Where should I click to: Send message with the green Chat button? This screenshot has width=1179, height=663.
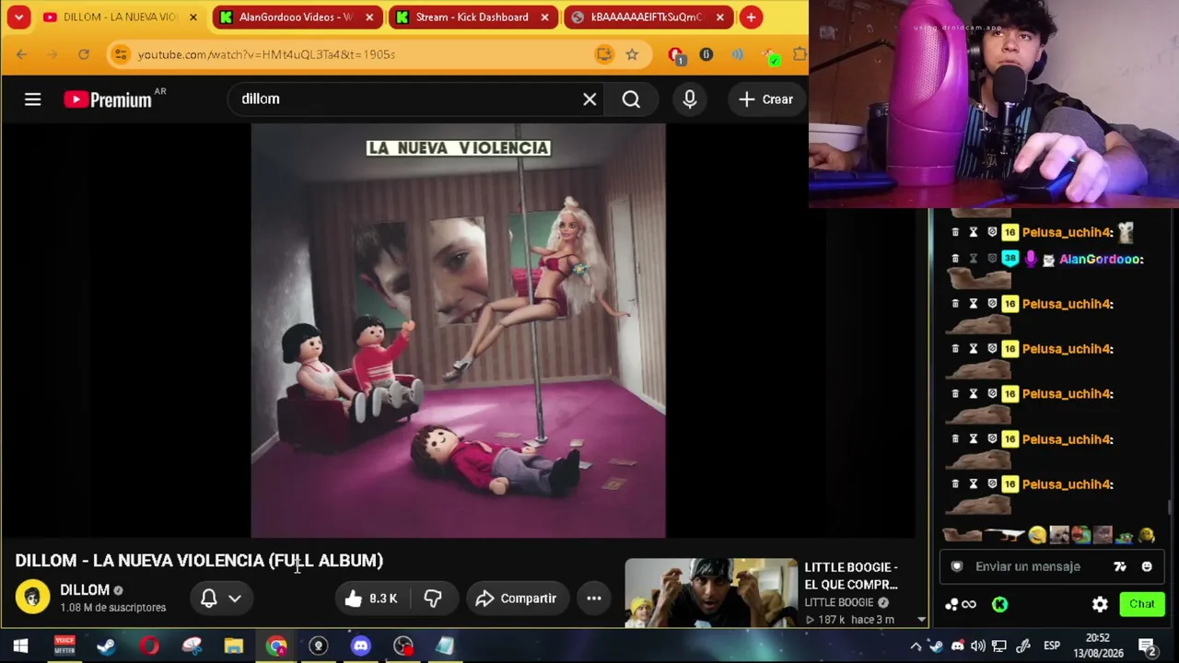point(1142,604)
